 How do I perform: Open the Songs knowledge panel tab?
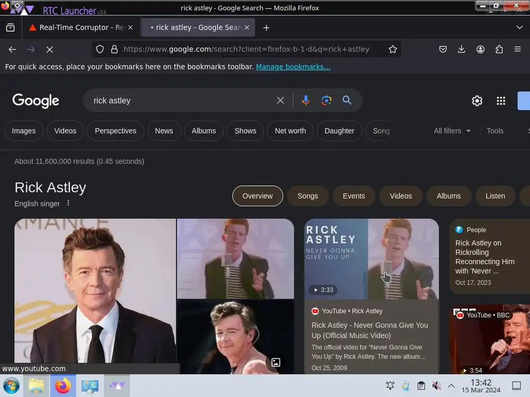307,196
